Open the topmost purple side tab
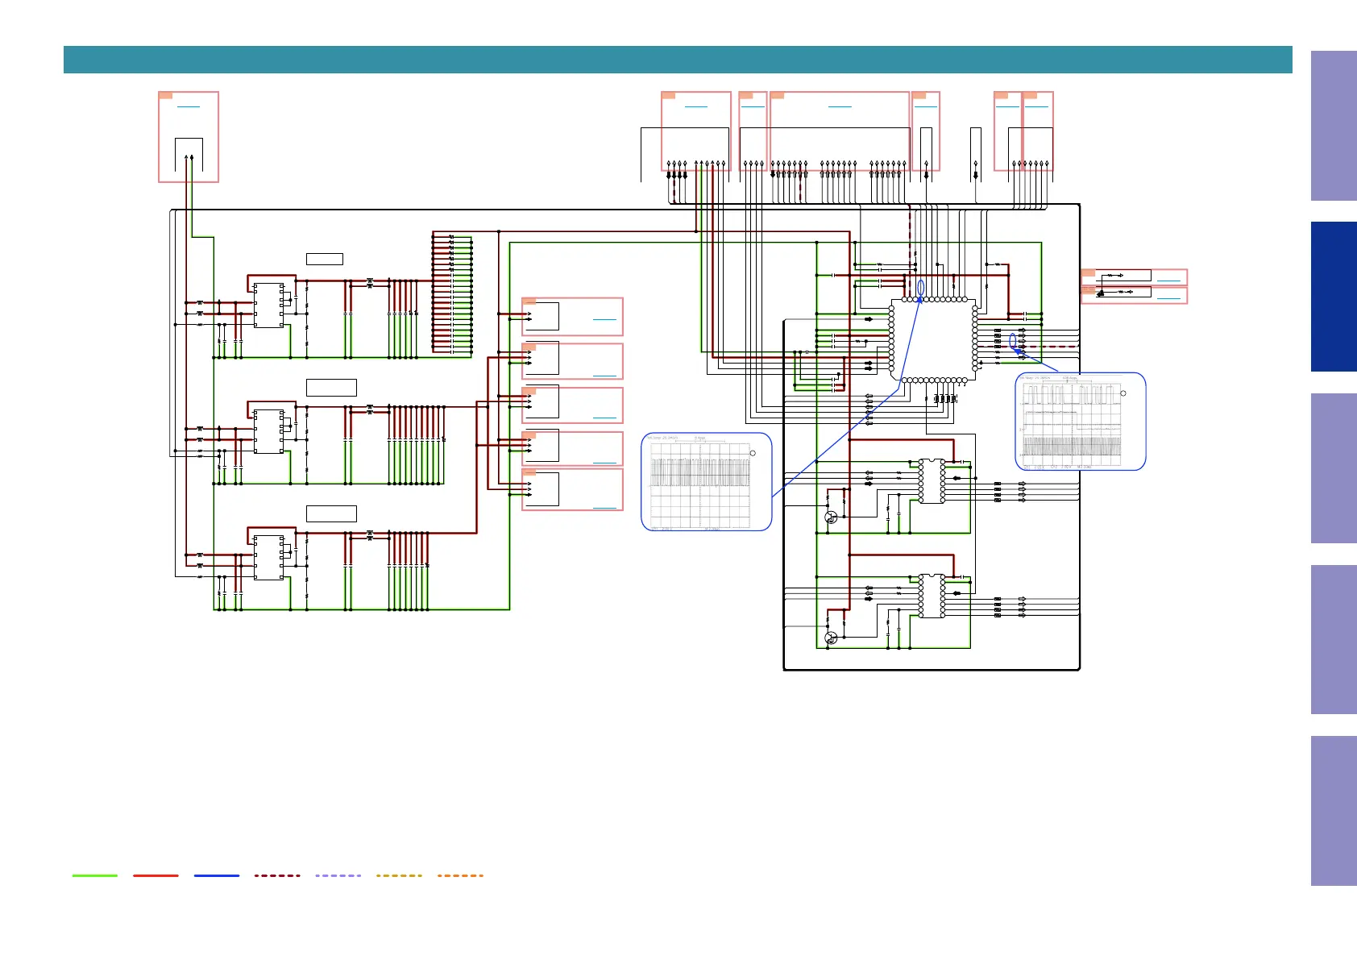The width and height of the screenshot is (1357, 960). tap(1333, 126)
